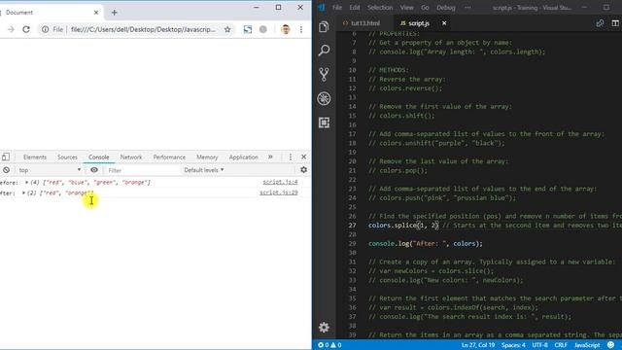Screen dimensions: 622x350
Task: Follow the script.js:4 source link
Action: (x=280, y=182)
